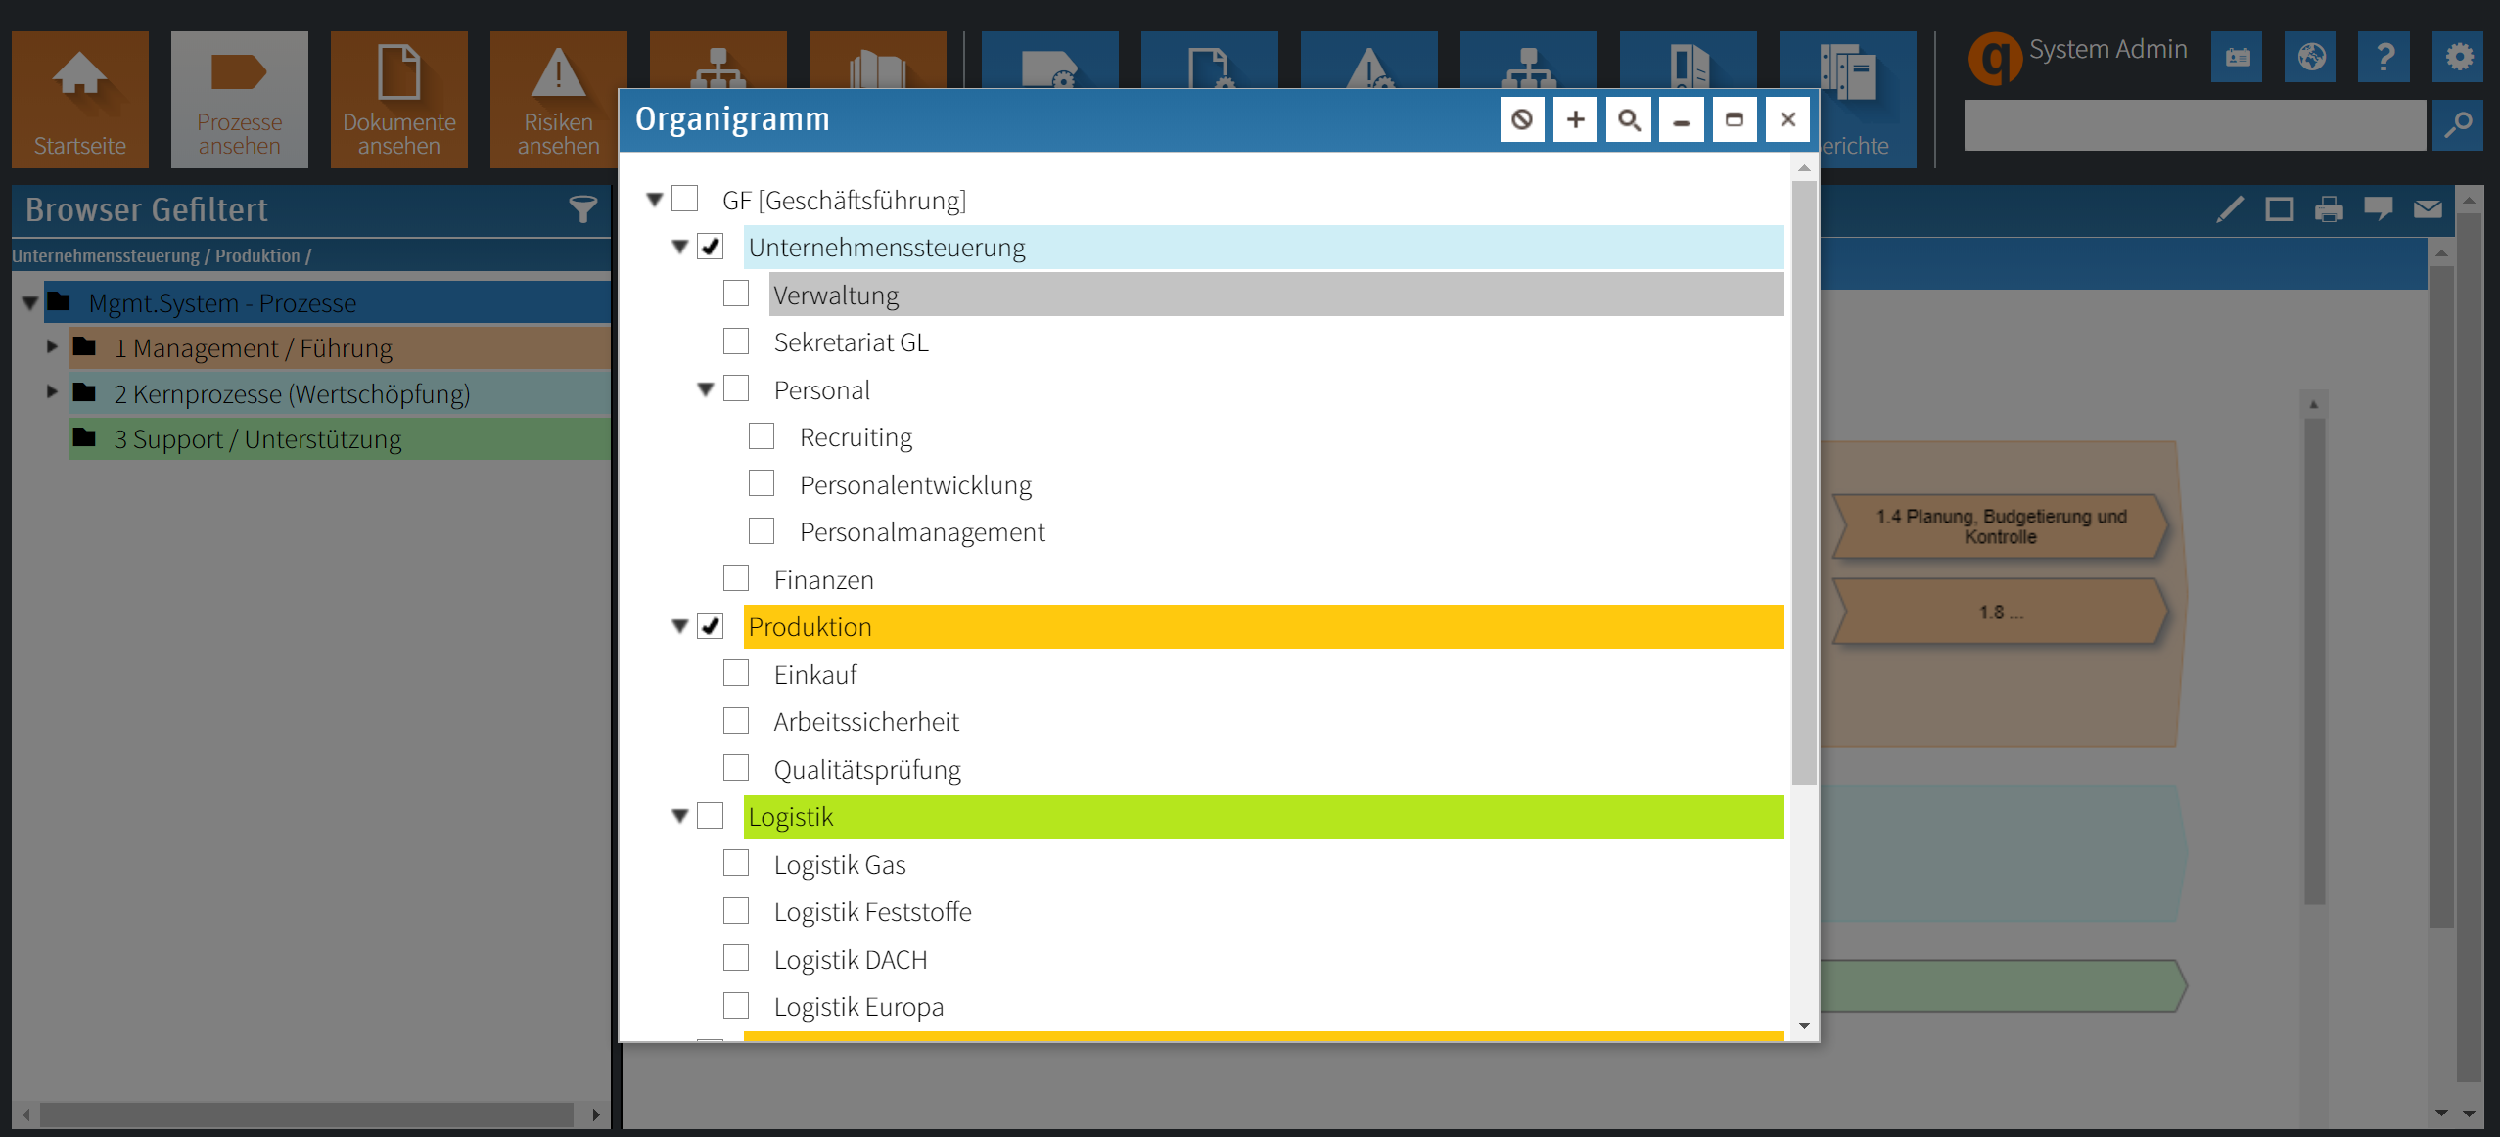Click the email icon on the diagram toolbar
The width and height of the screenshot is (2500, 1137).
tap(2431, 208)
